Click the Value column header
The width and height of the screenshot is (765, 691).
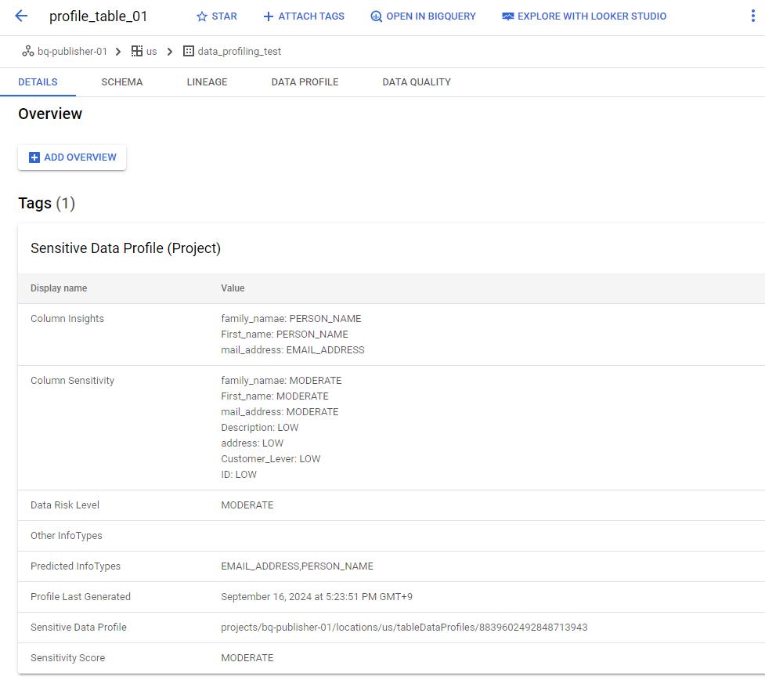233,288
